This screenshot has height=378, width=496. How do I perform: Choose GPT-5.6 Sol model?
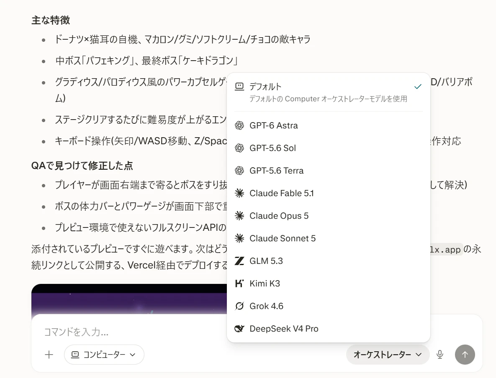pos(328,148)
